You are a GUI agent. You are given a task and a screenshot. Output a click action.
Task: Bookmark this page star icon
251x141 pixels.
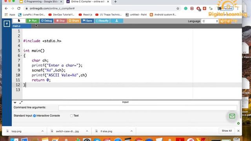(x=178, y=9)
